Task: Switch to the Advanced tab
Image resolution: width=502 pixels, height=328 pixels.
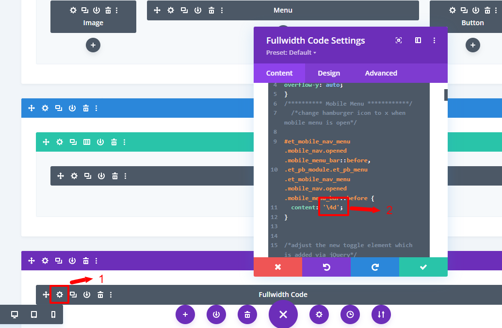Action: (x=381, y=73)
